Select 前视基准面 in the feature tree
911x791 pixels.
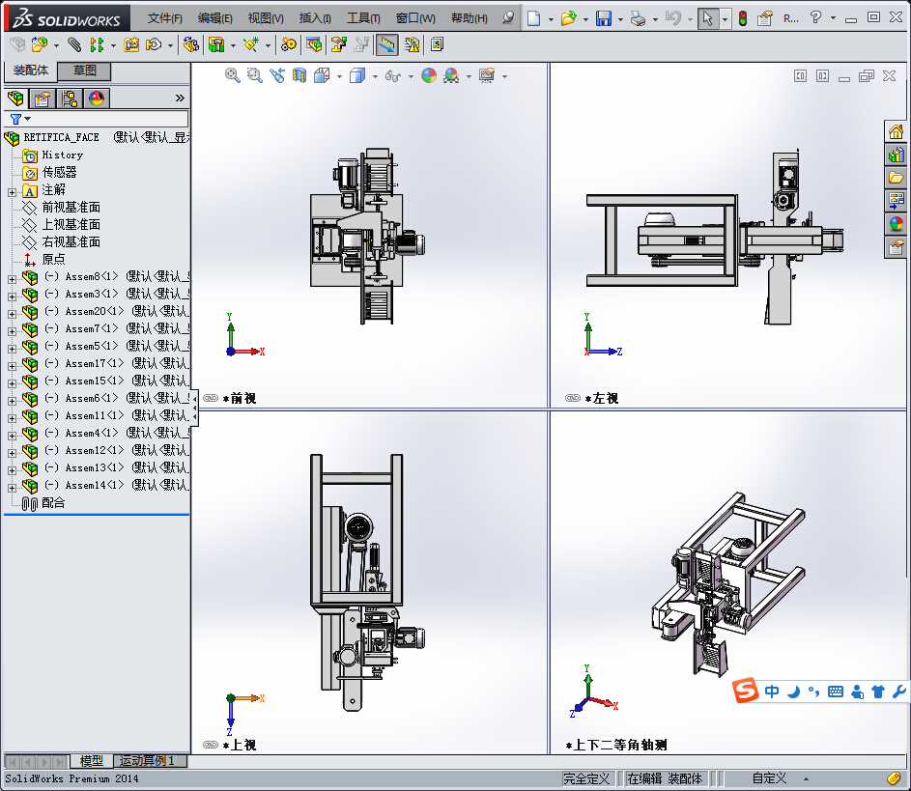coord(71,208)
